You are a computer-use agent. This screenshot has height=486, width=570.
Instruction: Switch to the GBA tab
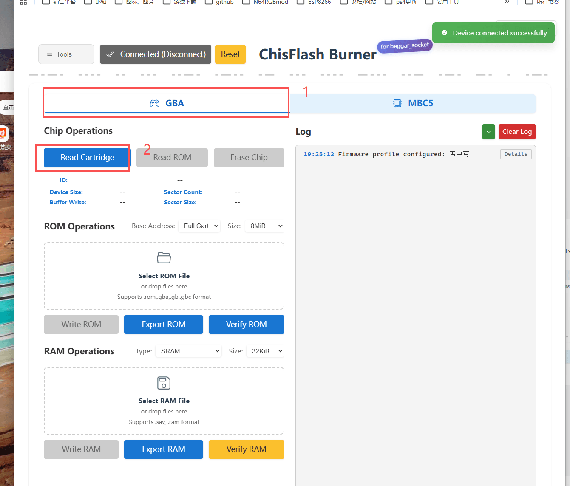[x=167, y=103]
